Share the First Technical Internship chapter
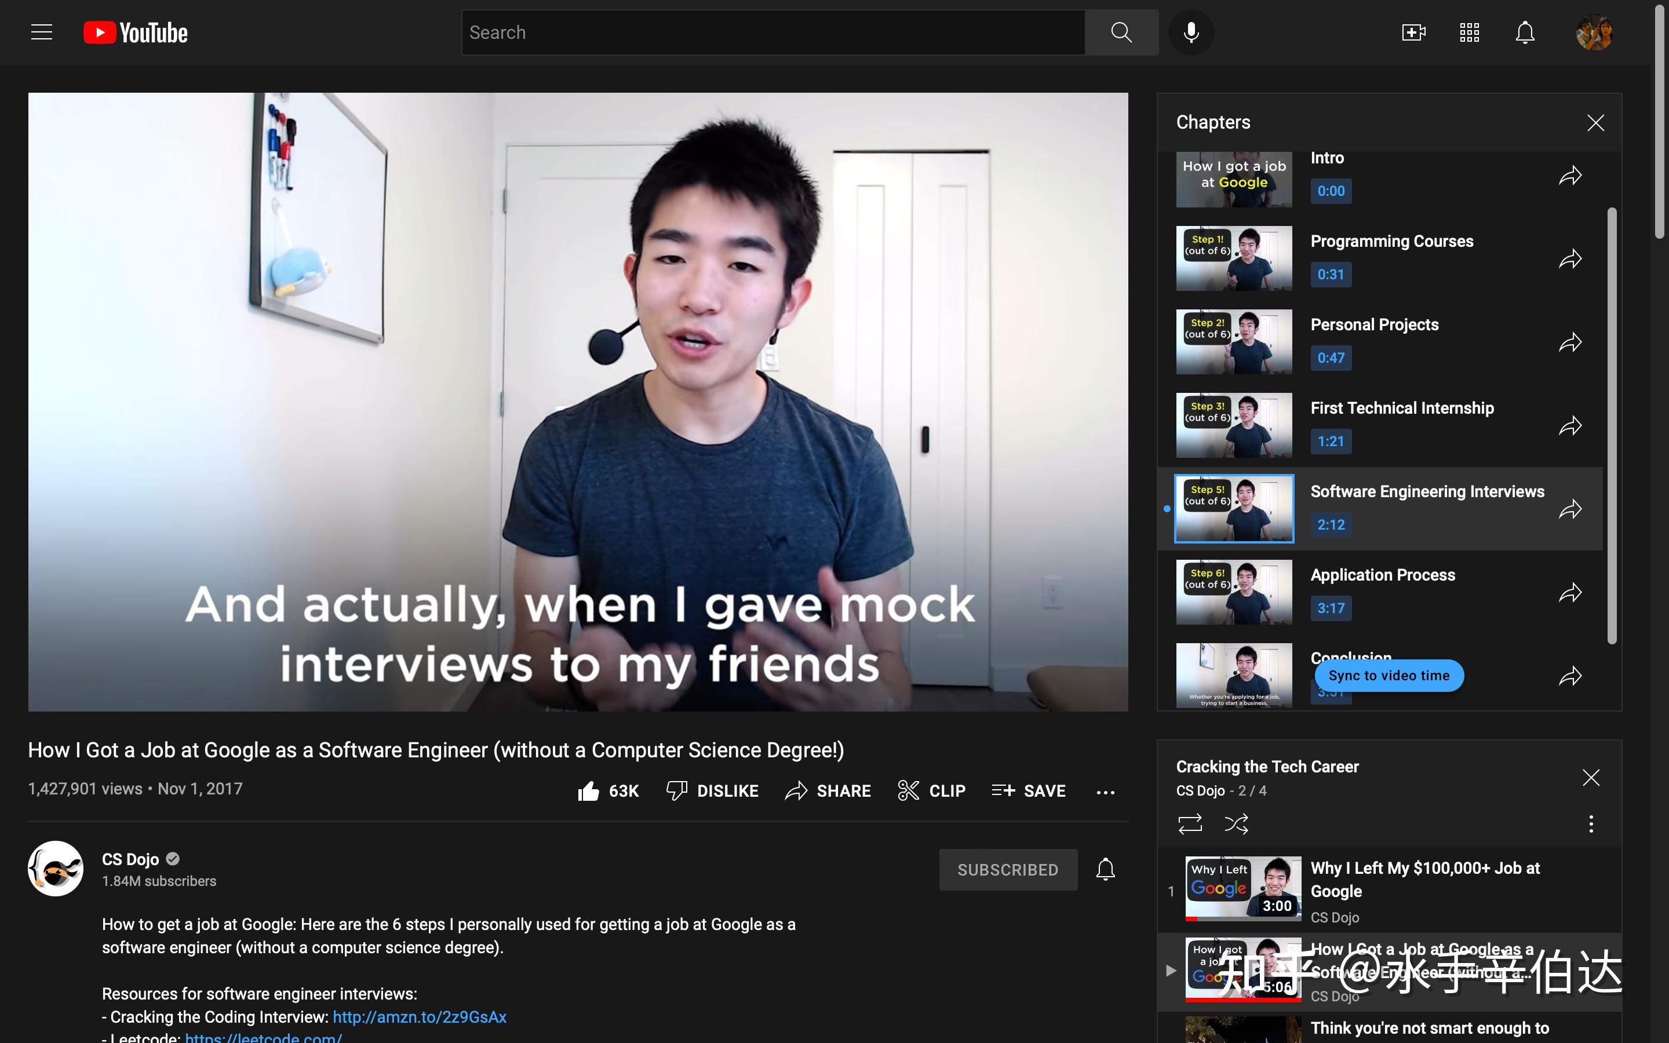This screenshot has width=1669, height=1043. (x=1570, y=426)
